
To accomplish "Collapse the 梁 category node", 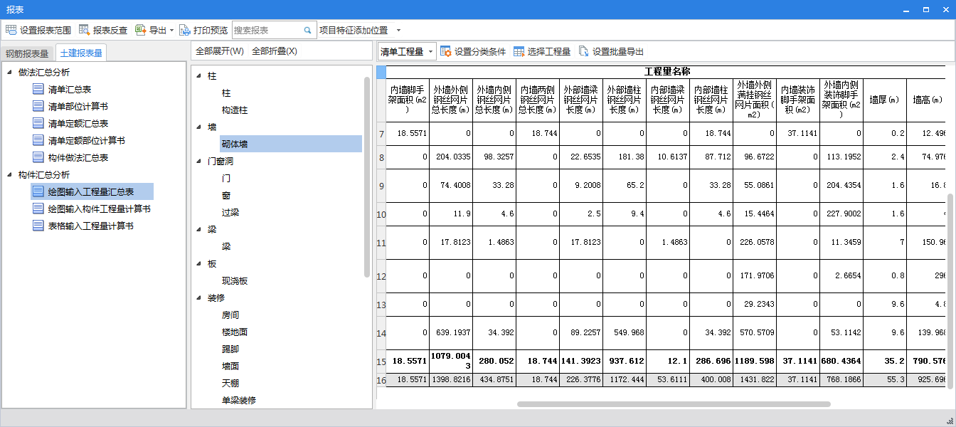I will (198, 229).
